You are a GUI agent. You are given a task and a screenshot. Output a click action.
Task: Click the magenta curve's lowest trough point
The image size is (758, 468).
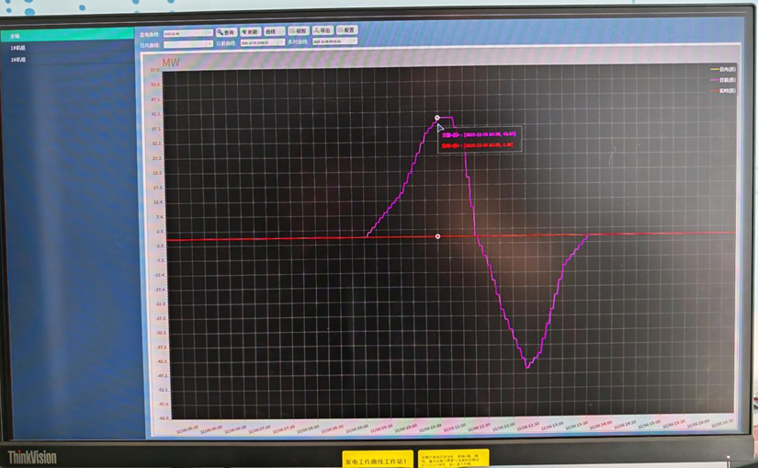coord(527,368)
